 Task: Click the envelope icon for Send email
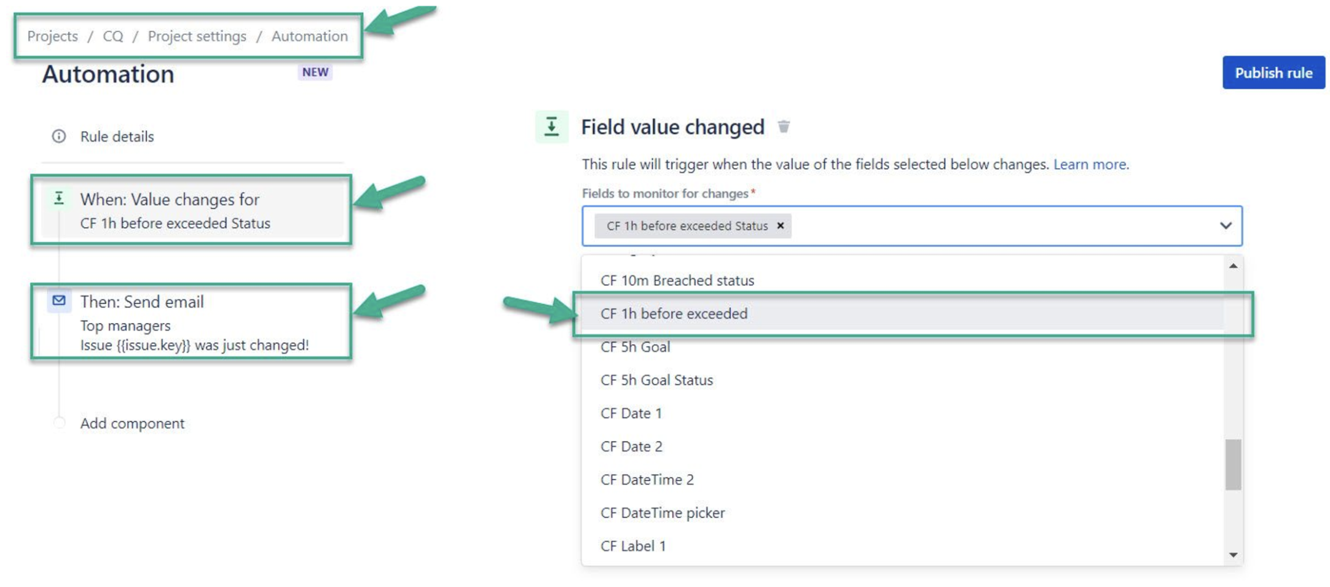coord(59,300)
